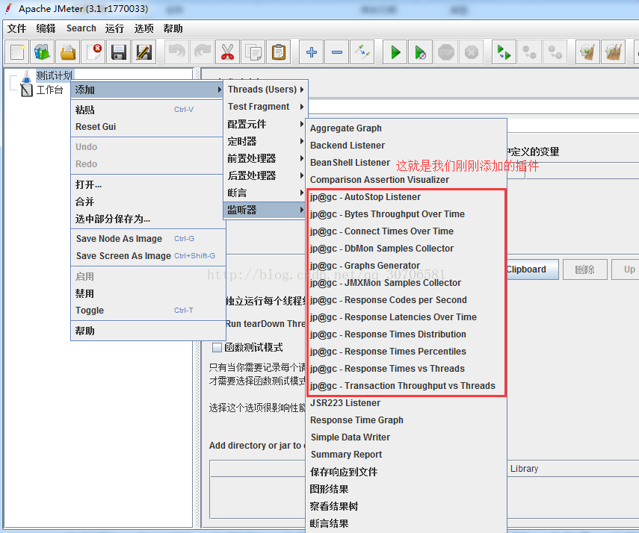Click the Start no pauses icon
Screen dimensions: 639x533
tap(420, 52)
